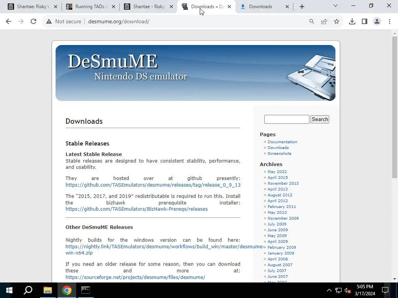Open the page zoom magnifier icon
Image resolution: width=398 pixels, height=298 pixels.
311,22
